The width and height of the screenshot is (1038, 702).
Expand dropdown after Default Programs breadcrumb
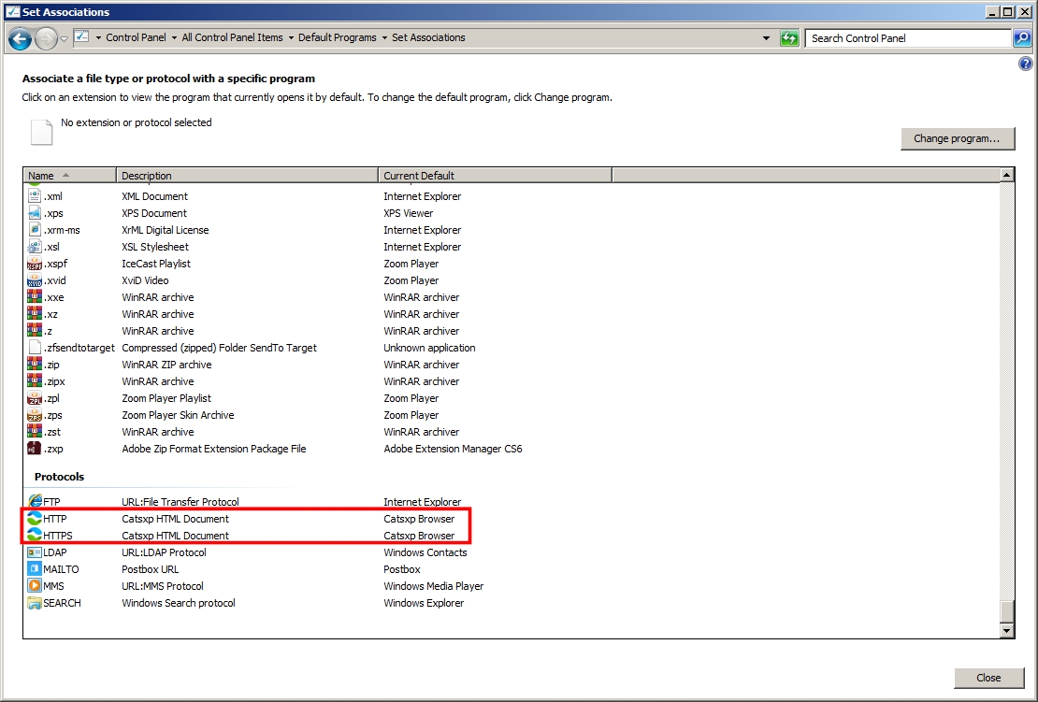point(384,38)
